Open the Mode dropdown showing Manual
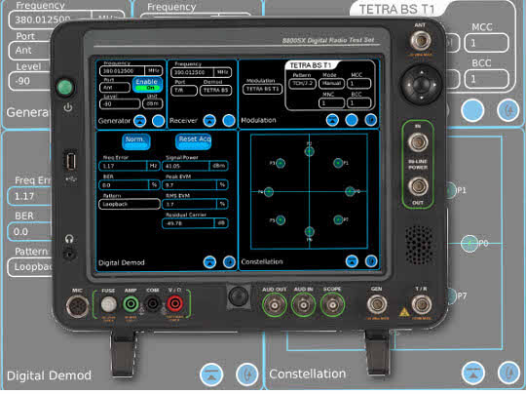The width and height of the screenshot is (526, 394). click(x=331, y=83)
